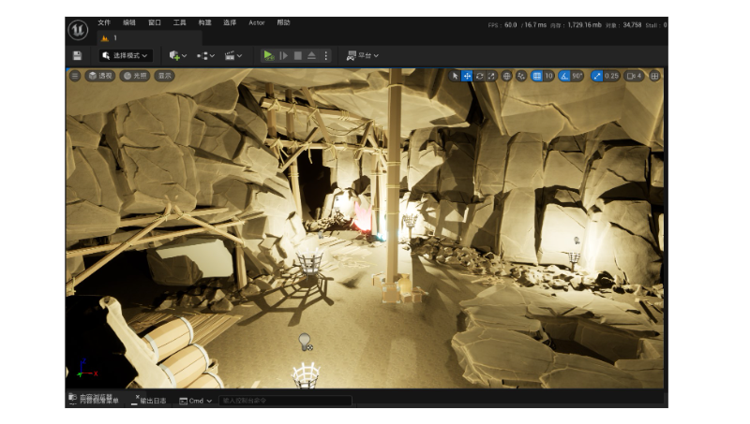Viewport: 750px width, 424px height.
Task: Open the scale snap value 0.25
Action: pyautogui.click(x=611, y=76)
